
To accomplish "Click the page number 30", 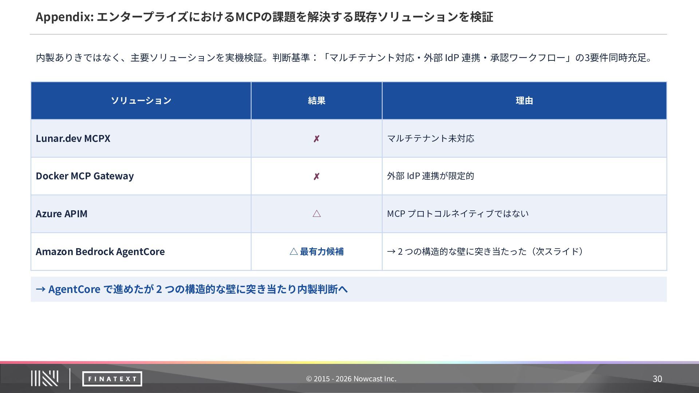I will pyautogui.click(x=657, y=379).
